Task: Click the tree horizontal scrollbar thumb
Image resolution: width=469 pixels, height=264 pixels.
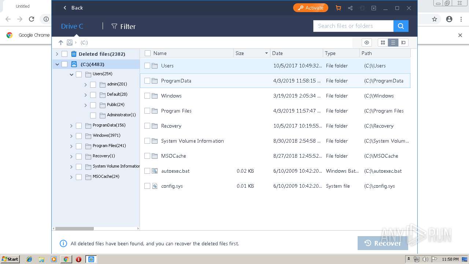Action: (x=74, y=228)
